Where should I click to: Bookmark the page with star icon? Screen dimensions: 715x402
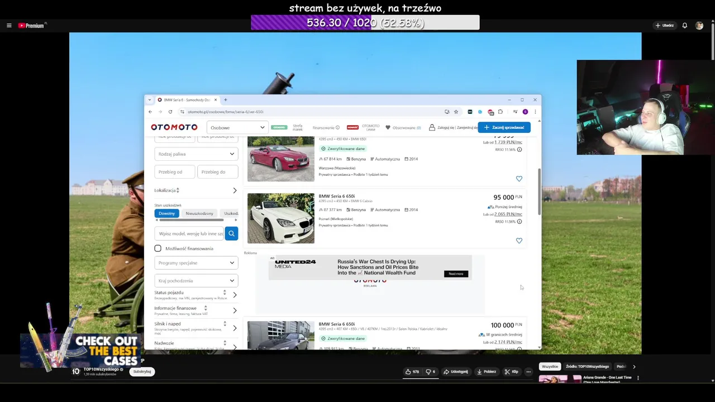tap(456, 112)
